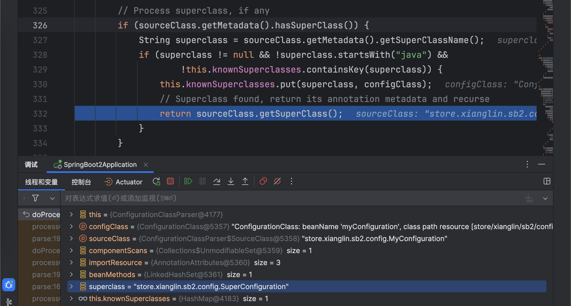
Task: Click line number 332 in the gutter
Action: (40, 114)
